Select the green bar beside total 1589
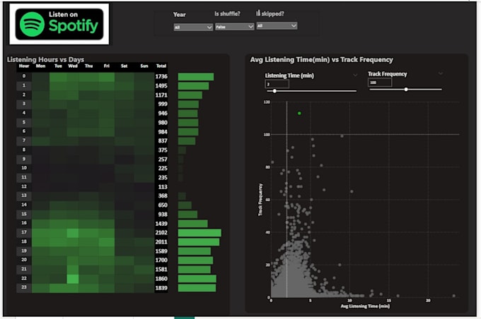The width and height of the screenshot is (481, 319). [195, 251]
